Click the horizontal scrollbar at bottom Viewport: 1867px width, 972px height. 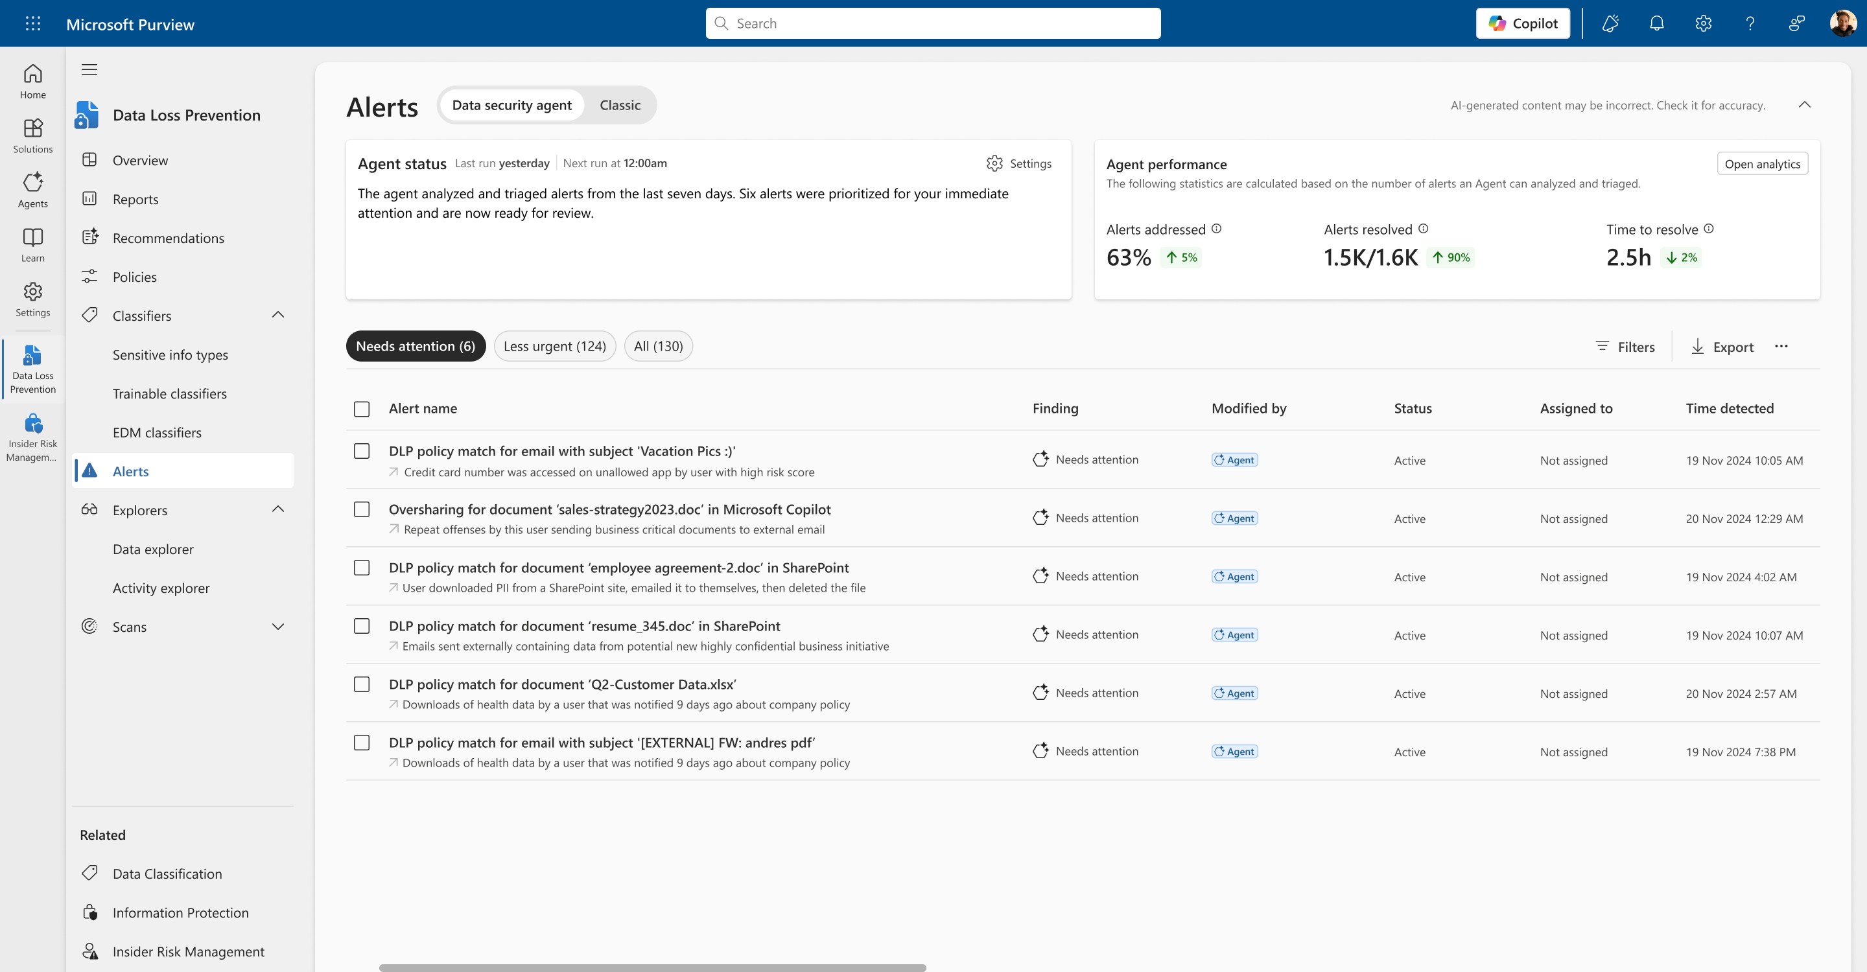tap(652, 967)
